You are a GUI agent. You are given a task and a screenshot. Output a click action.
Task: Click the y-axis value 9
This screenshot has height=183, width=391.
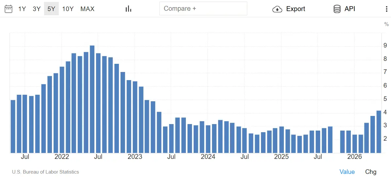pos(385,46)
